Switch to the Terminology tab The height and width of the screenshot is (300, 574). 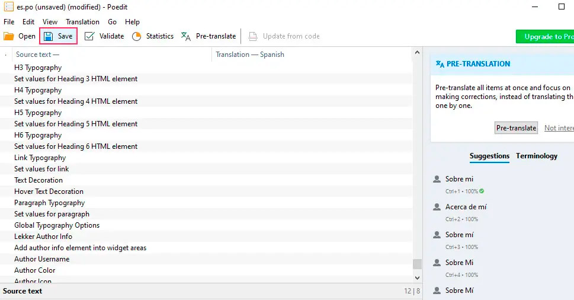(537, 156)
